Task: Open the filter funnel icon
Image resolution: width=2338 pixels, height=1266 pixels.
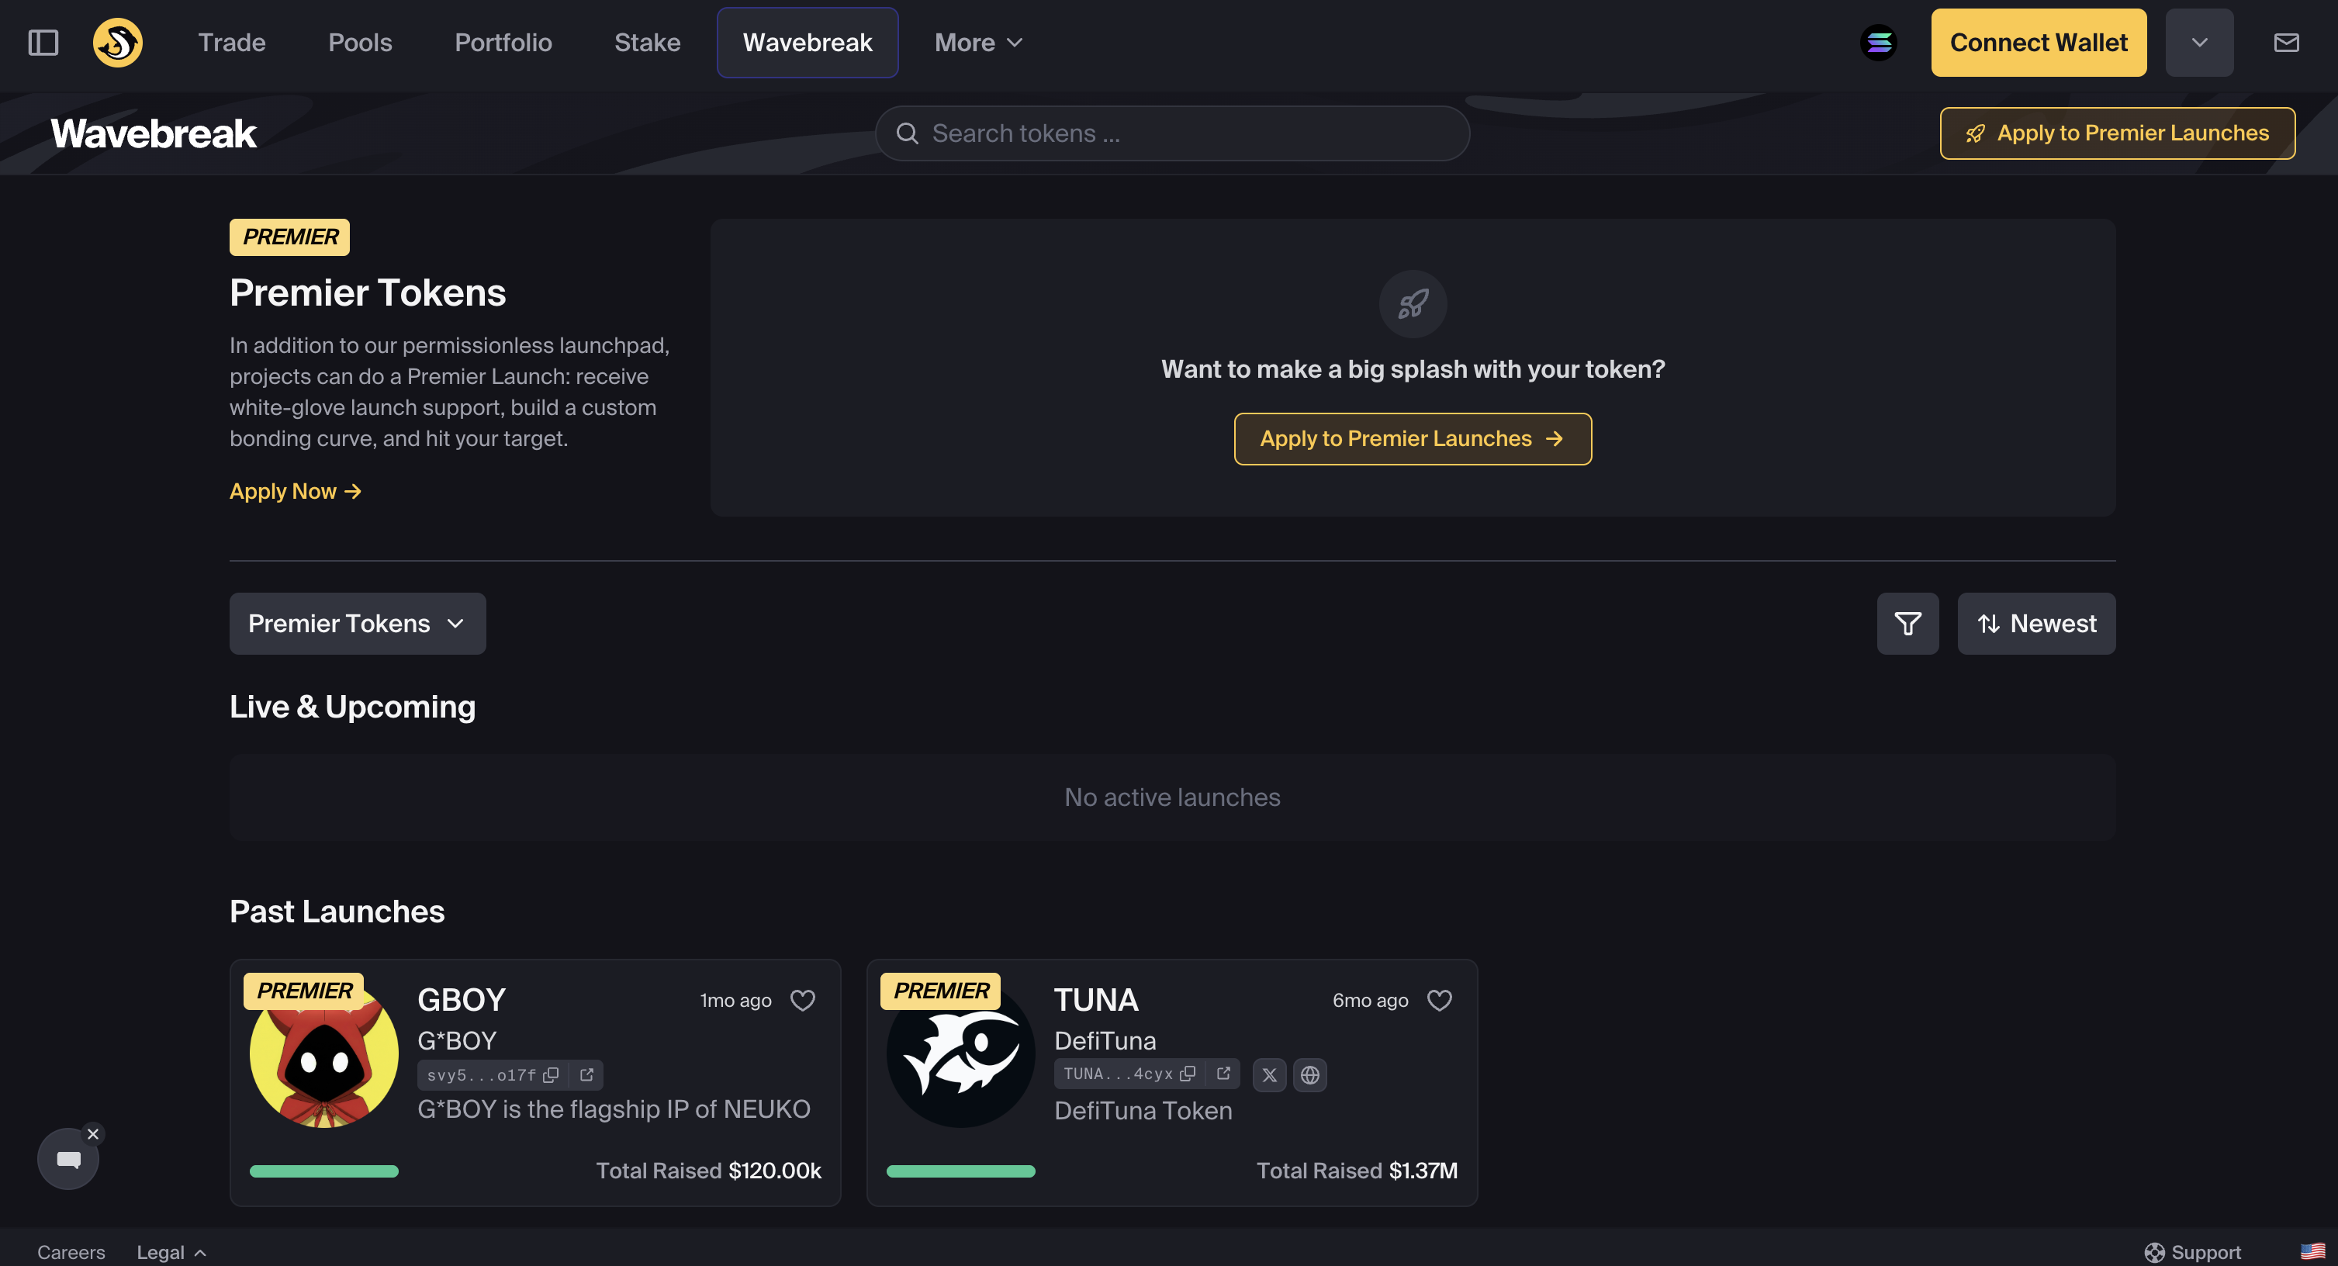Action: pyautogui.click(x=1907, y=624)
